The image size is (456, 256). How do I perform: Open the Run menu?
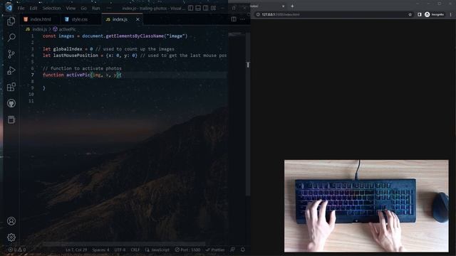pos(96,8)
